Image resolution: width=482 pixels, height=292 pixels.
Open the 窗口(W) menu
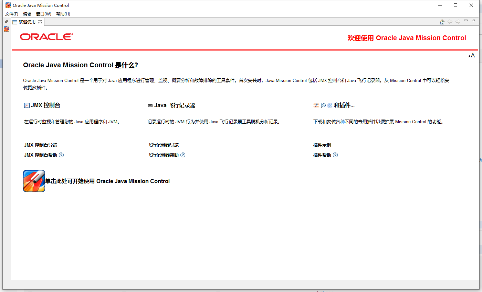click(x=44, y=14)
